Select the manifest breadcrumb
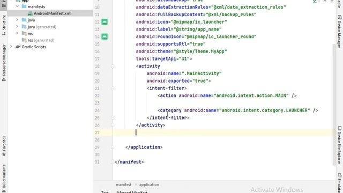Viewport: 343px width, 193px height. click(x=124, y=184)
